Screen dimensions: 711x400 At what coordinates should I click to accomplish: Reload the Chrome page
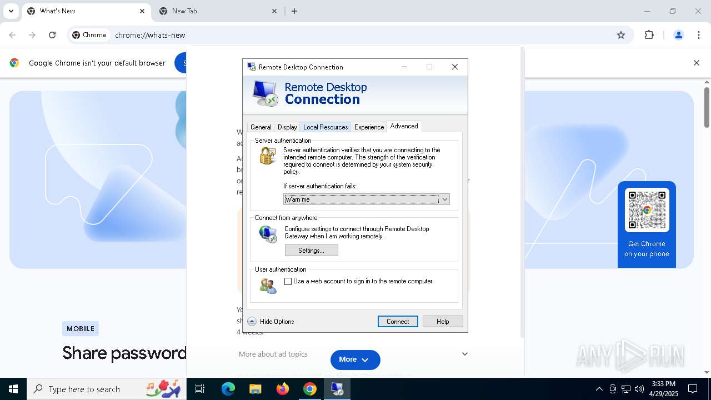pyautogui.click(x=52, y=35)
